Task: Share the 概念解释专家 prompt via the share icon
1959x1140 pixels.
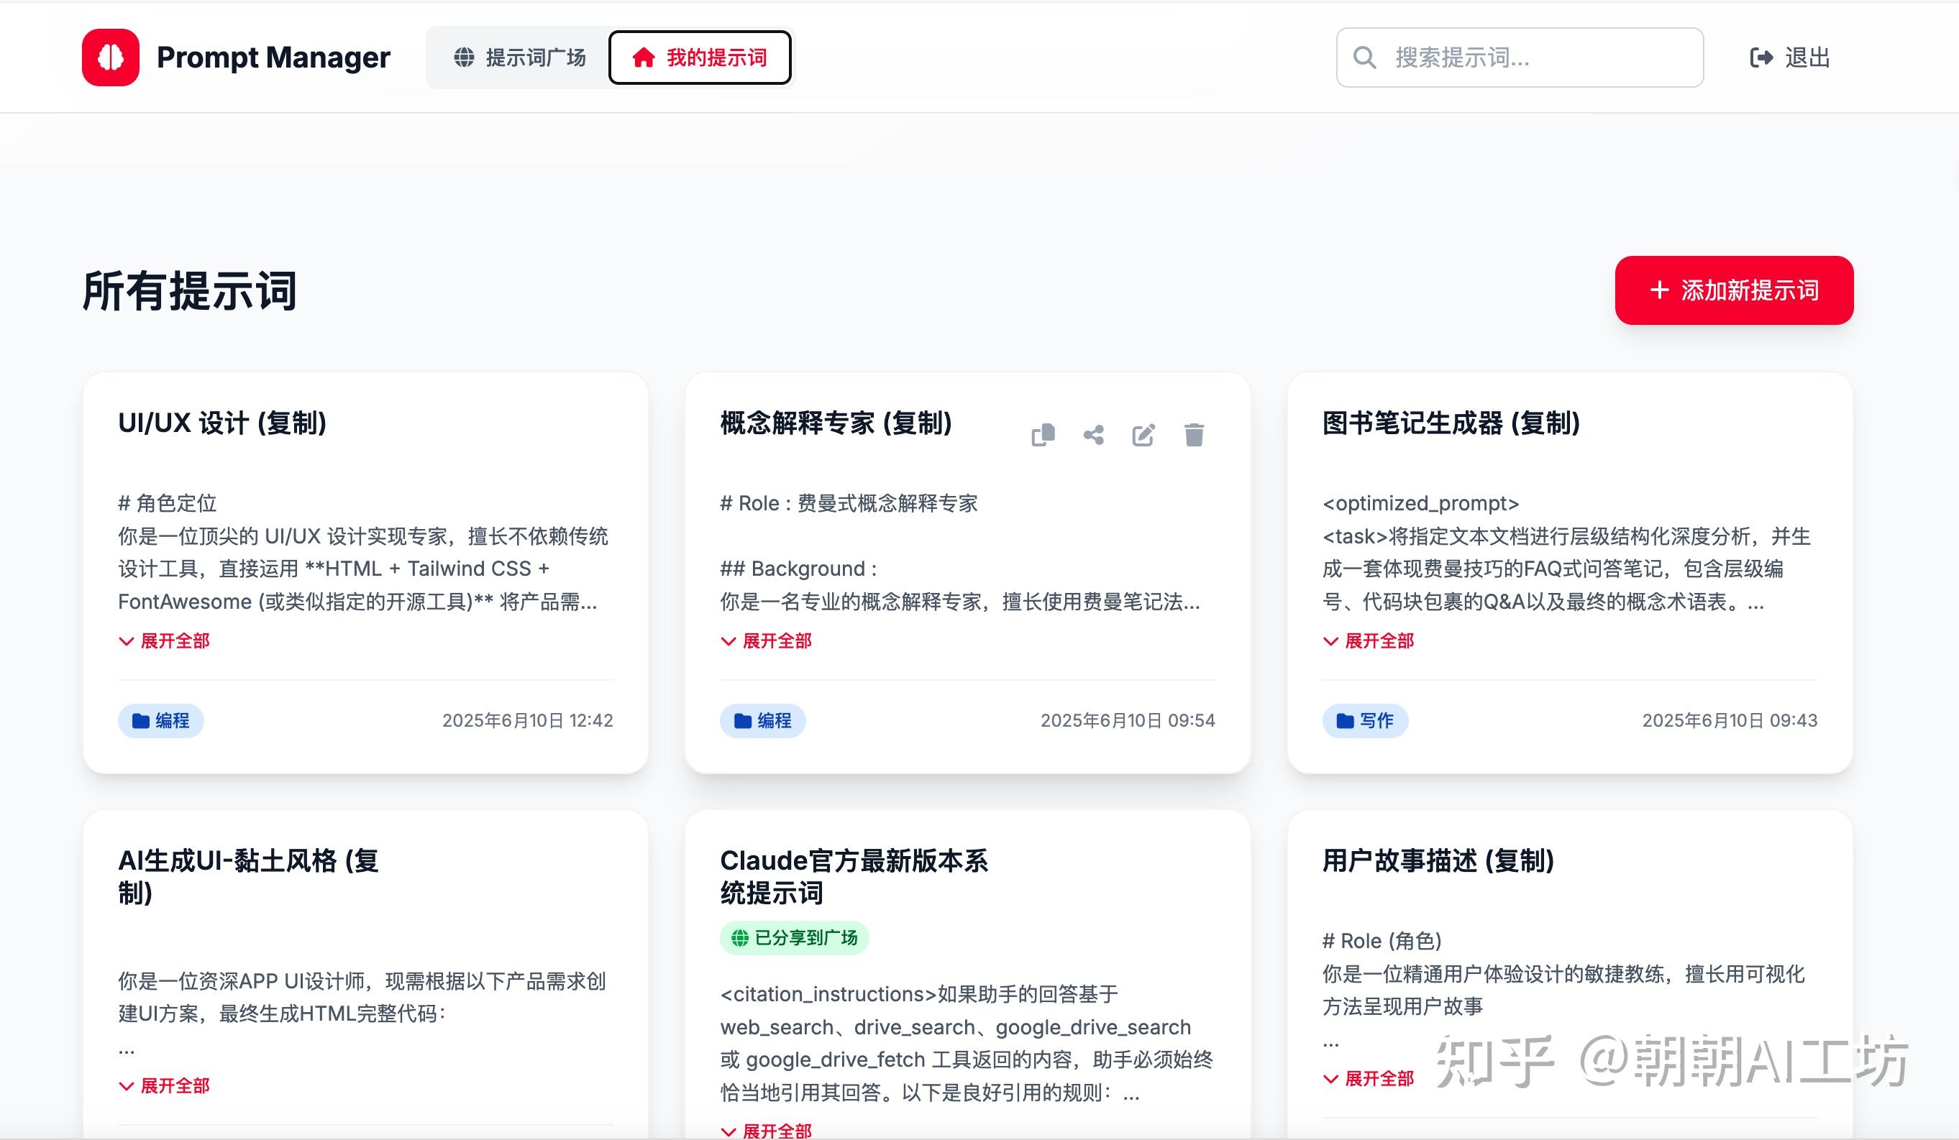Action: [1094, 435]
